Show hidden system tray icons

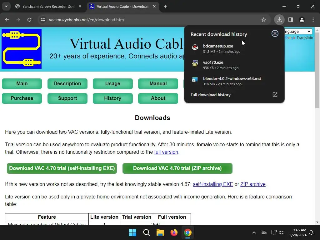[254, 232]
